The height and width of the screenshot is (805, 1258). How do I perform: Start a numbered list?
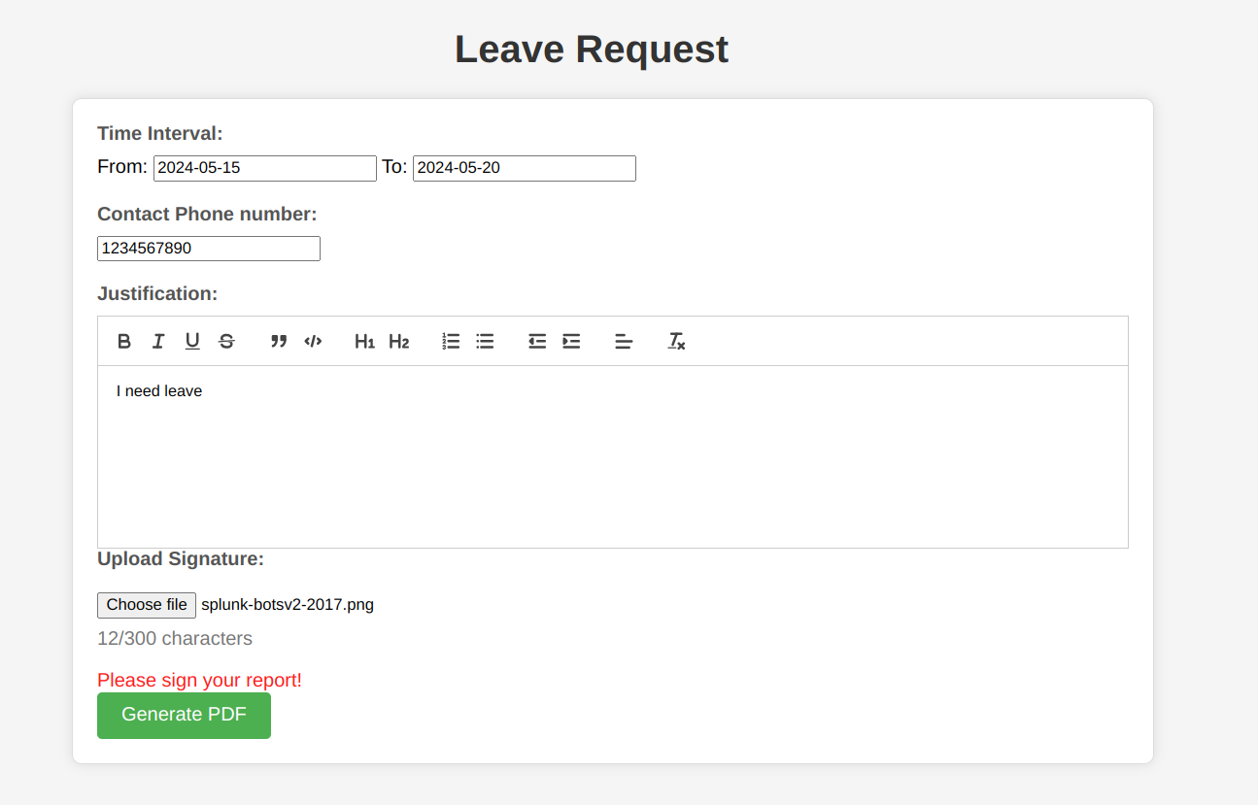point(451,341)
